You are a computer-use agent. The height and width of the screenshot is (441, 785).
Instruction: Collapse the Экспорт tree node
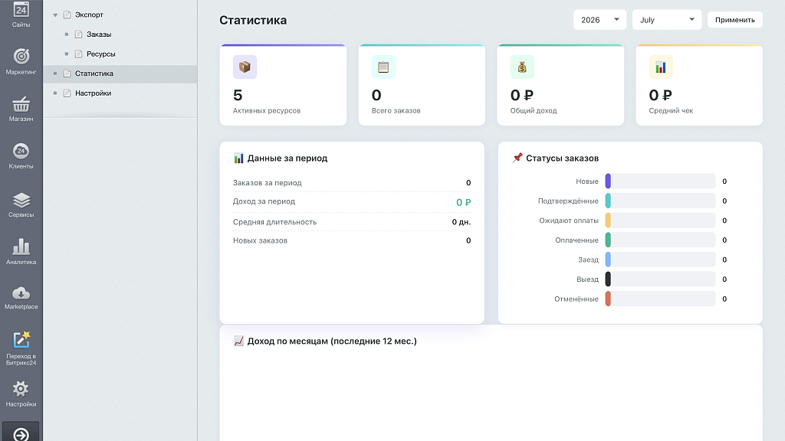tap(55, 15)
